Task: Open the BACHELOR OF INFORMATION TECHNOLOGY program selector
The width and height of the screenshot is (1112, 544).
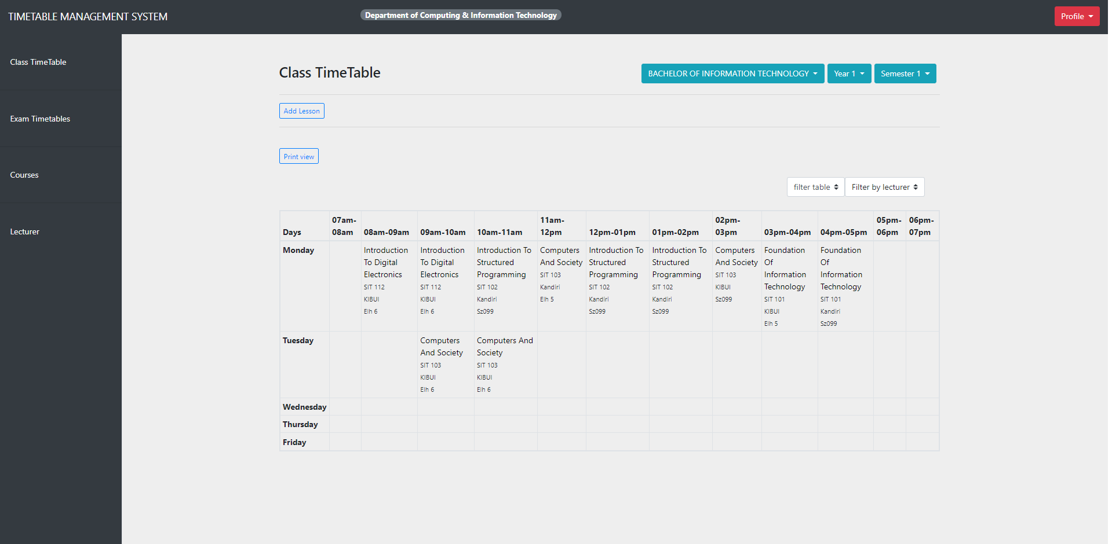Action: point(732,73)
